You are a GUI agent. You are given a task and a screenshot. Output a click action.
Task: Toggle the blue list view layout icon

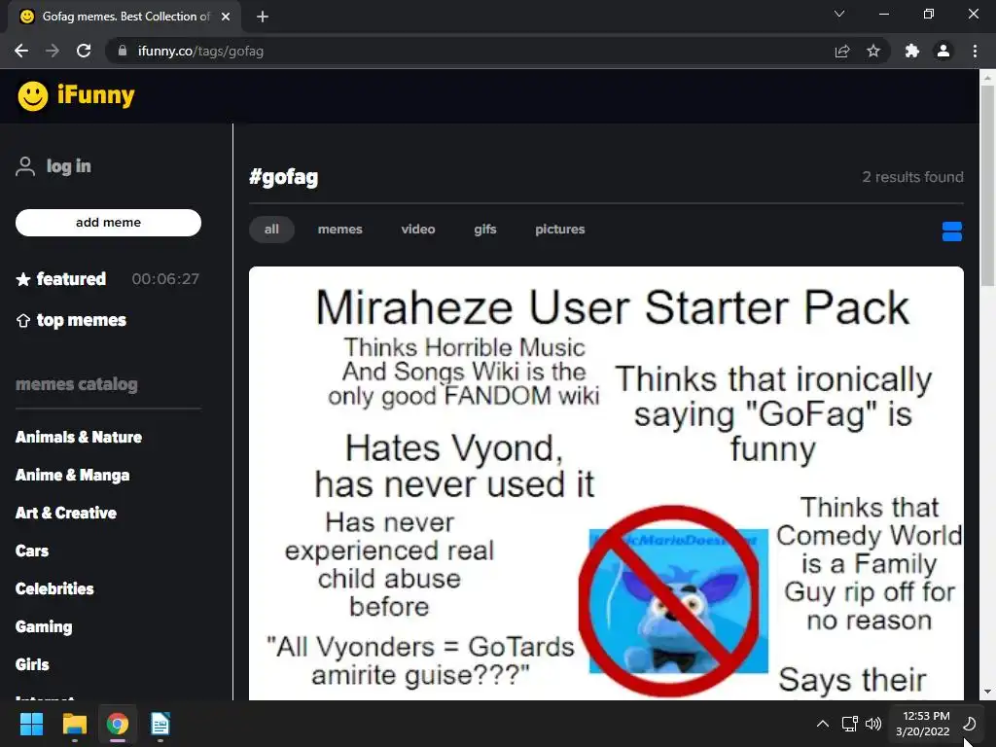(x=951, y=231)
